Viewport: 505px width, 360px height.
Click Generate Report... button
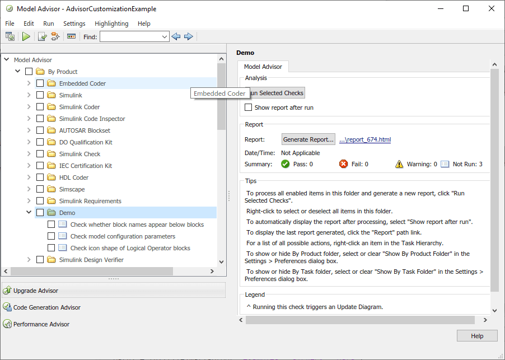(308, 139)
